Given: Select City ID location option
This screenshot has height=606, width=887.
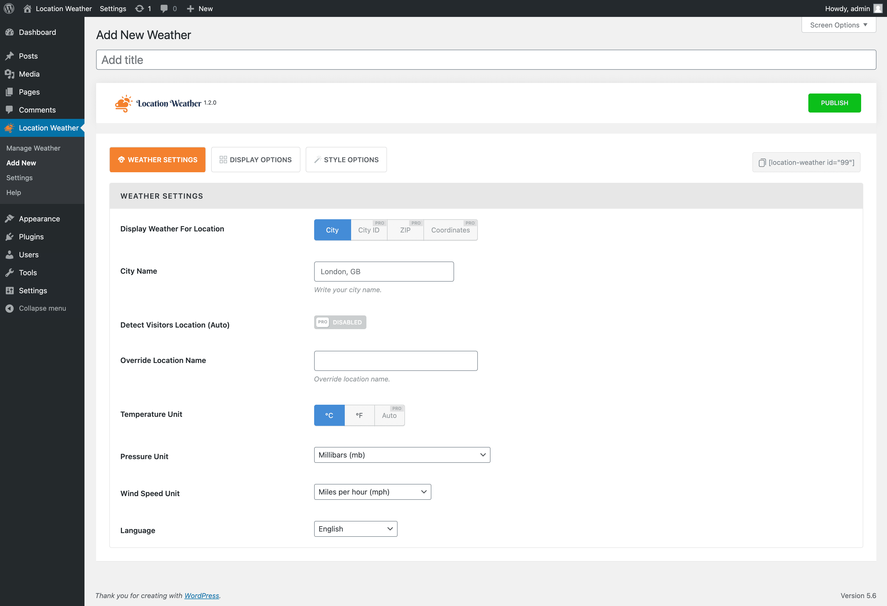Looking at the screenshot, I should coord(369,230).
